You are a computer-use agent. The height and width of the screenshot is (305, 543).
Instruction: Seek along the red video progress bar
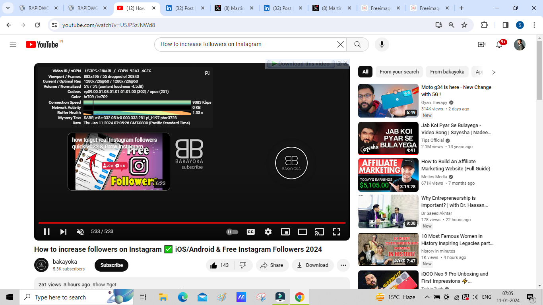192,223
